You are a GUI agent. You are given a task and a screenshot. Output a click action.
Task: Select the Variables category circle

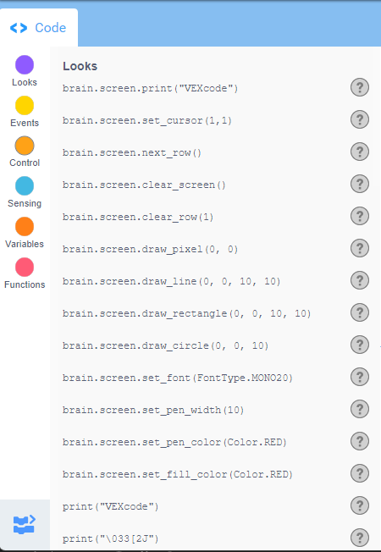pyautogui.click(x=25, y=226)
